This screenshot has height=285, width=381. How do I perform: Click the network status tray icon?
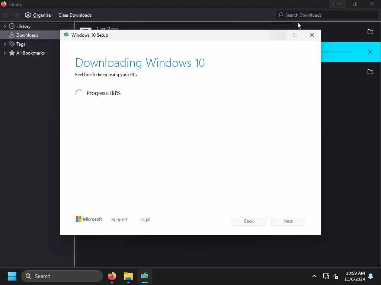(326, 276)
